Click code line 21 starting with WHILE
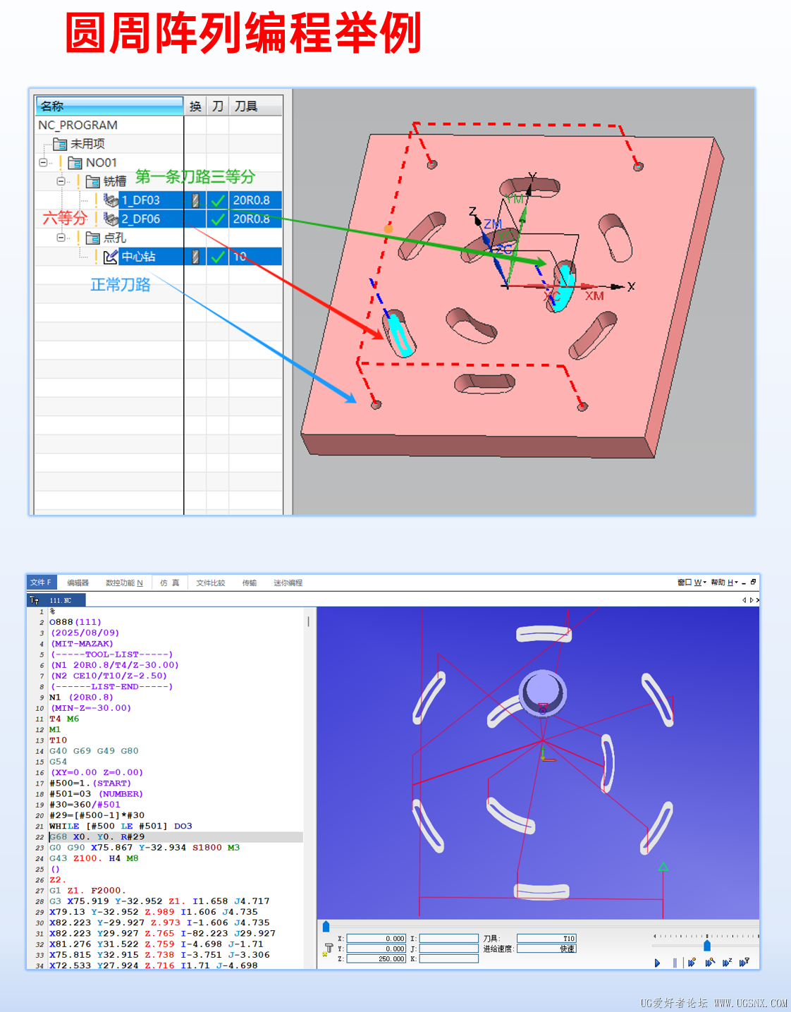The image size is (791, 1012). [121, 827]
